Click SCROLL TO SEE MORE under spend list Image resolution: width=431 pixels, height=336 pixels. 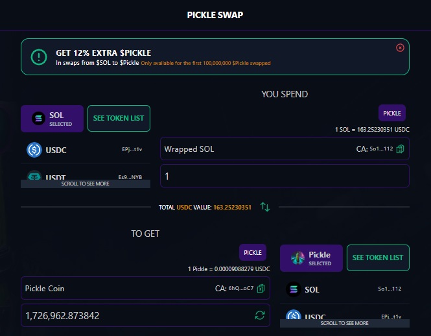tap(86, 184)
